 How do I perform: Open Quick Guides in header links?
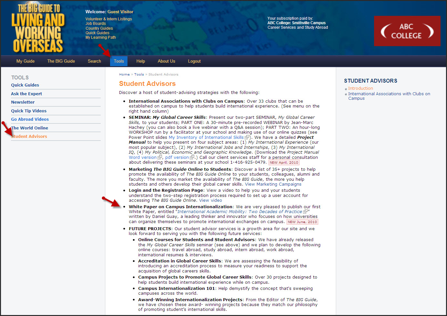click(97, 33)
